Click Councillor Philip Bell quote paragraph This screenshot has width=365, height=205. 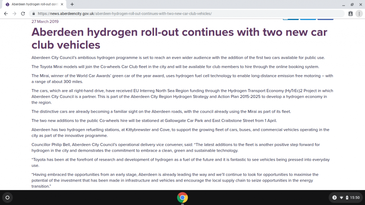(176, 147)
